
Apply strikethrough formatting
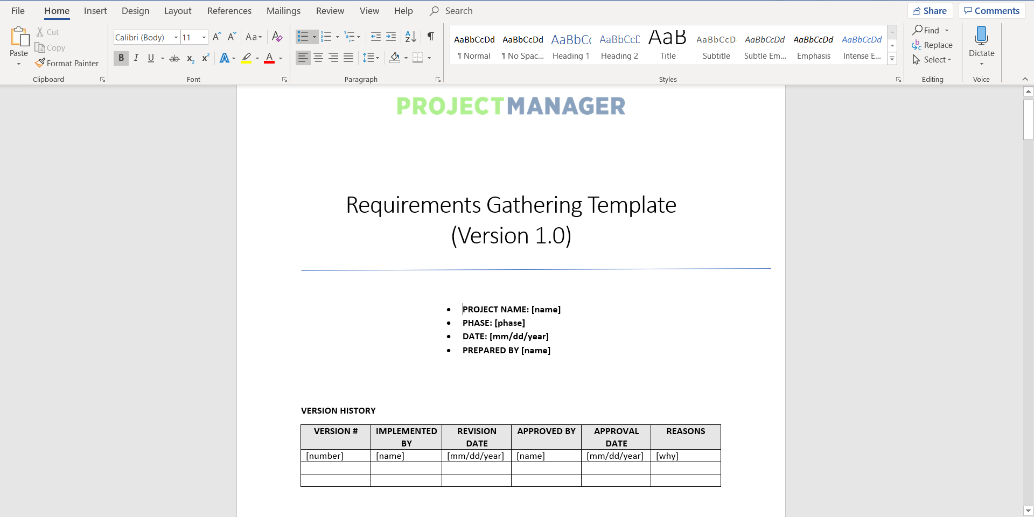point(174,58)
